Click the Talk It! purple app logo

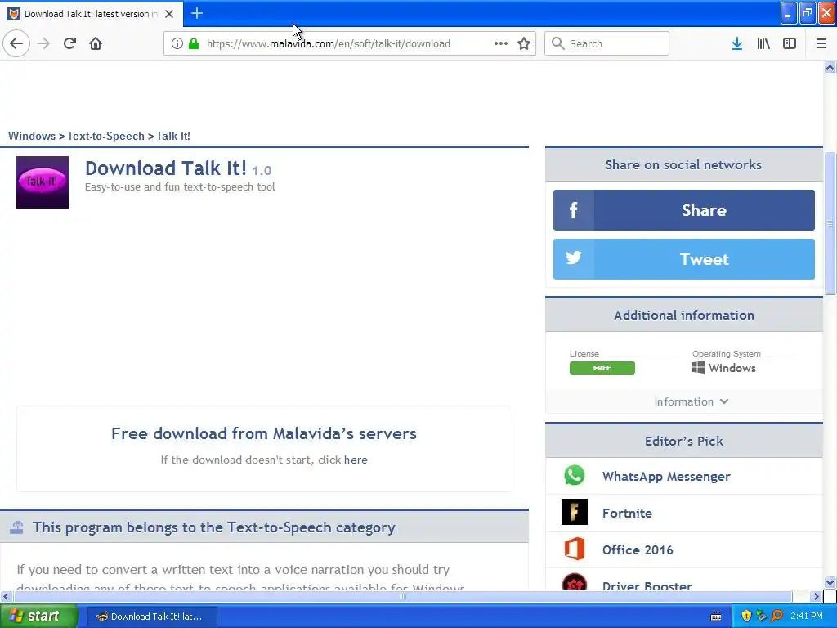43,182
